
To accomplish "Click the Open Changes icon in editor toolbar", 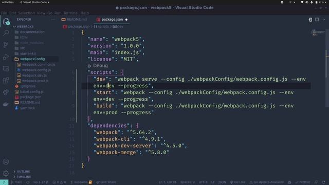I will click(x=310, y=20).
